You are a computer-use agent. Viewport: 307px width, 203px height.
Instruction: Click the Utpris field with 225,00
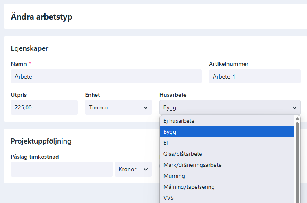(x=44, y=107)
